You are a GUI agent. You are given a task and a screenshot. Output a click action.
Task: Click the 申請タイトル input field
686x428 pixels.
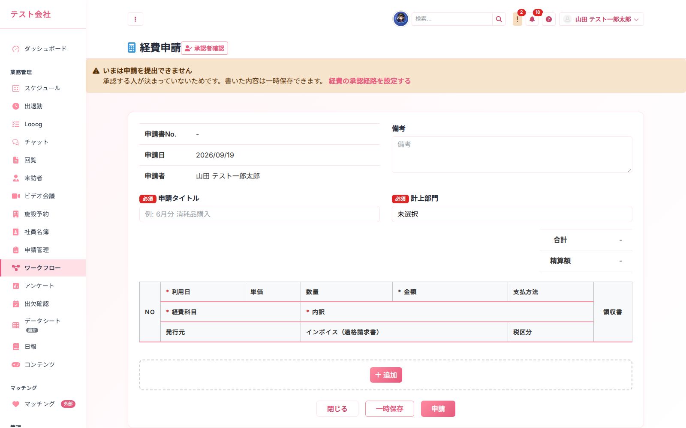point(259,214)
